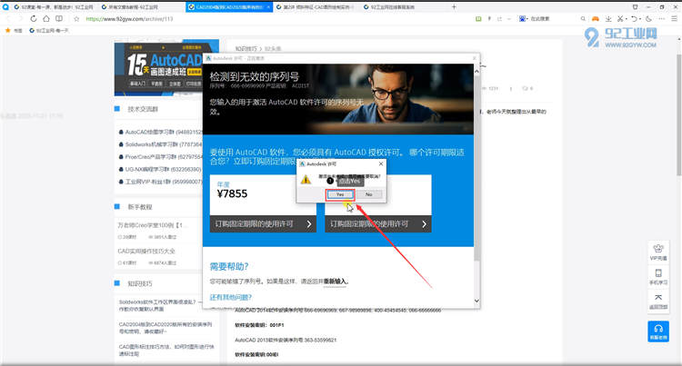682x366 pixels.
Task: Switch to the 92课堂-每一课 tab
Action: (54, 7)
